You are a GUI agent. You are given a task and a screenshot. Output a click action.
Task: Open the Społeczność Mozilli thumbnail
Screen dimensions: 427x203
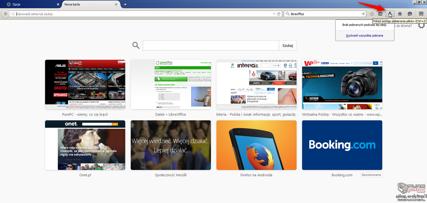click(x=171, y=145)
